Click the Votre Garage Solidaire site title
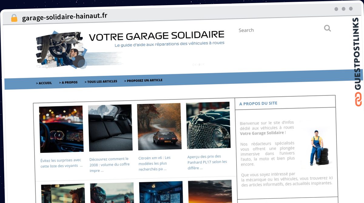 [x=157, y=36]
